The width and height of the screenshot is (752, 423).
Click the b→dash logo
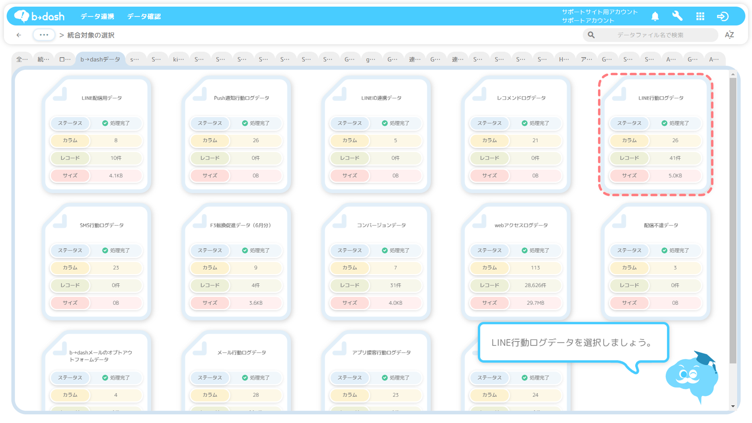39,16
